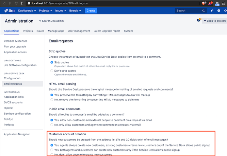Open Bamboo configuration link
The image size is (227, 156).
pyautogui.click(x=17, y=114)
